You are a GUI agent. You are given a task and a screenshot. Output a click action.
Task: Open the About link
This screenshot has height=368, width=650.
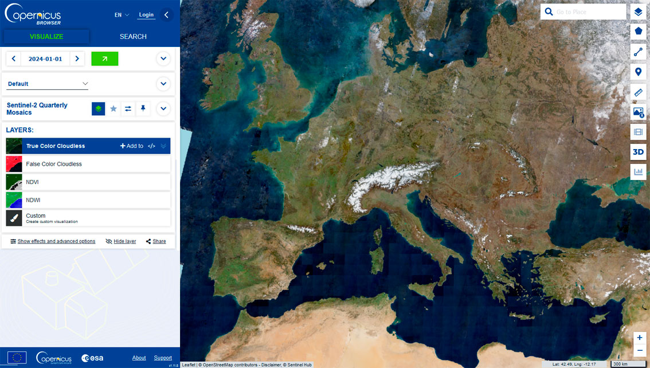pyautogui.click(x=139, y=358)
